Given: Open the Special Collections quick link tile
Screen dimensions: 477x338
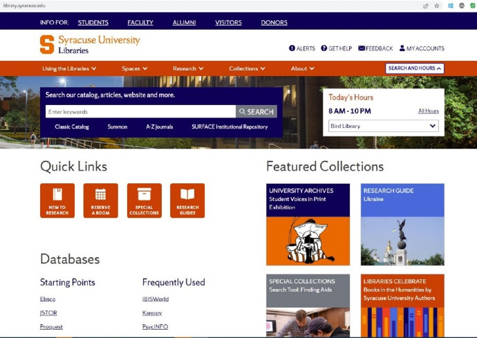Looking at the screenshot, I should 144,200.
